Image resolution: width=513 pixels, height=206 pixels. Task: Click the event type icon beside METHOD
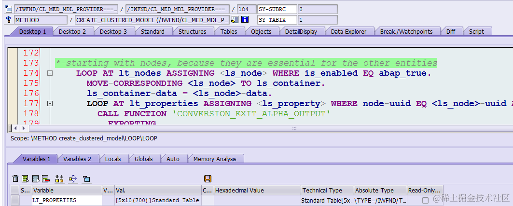(9, 20)
